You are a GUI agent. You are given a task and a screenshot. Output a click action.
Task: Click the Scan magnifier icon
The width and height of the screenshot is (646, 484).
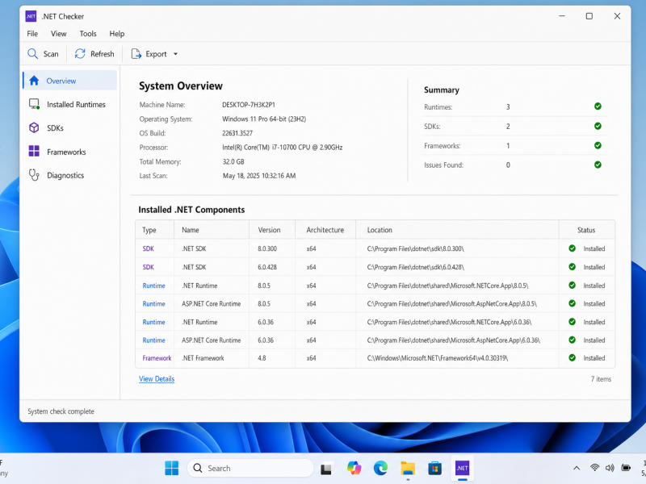coord(32,54)
